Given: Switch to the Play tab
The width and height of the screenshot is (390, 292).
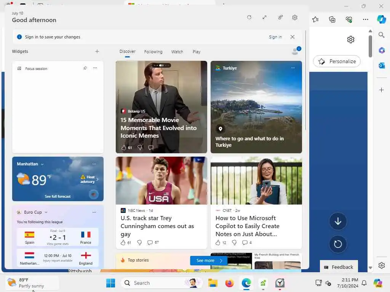Looking at the screenshot, I should point(196,52).
